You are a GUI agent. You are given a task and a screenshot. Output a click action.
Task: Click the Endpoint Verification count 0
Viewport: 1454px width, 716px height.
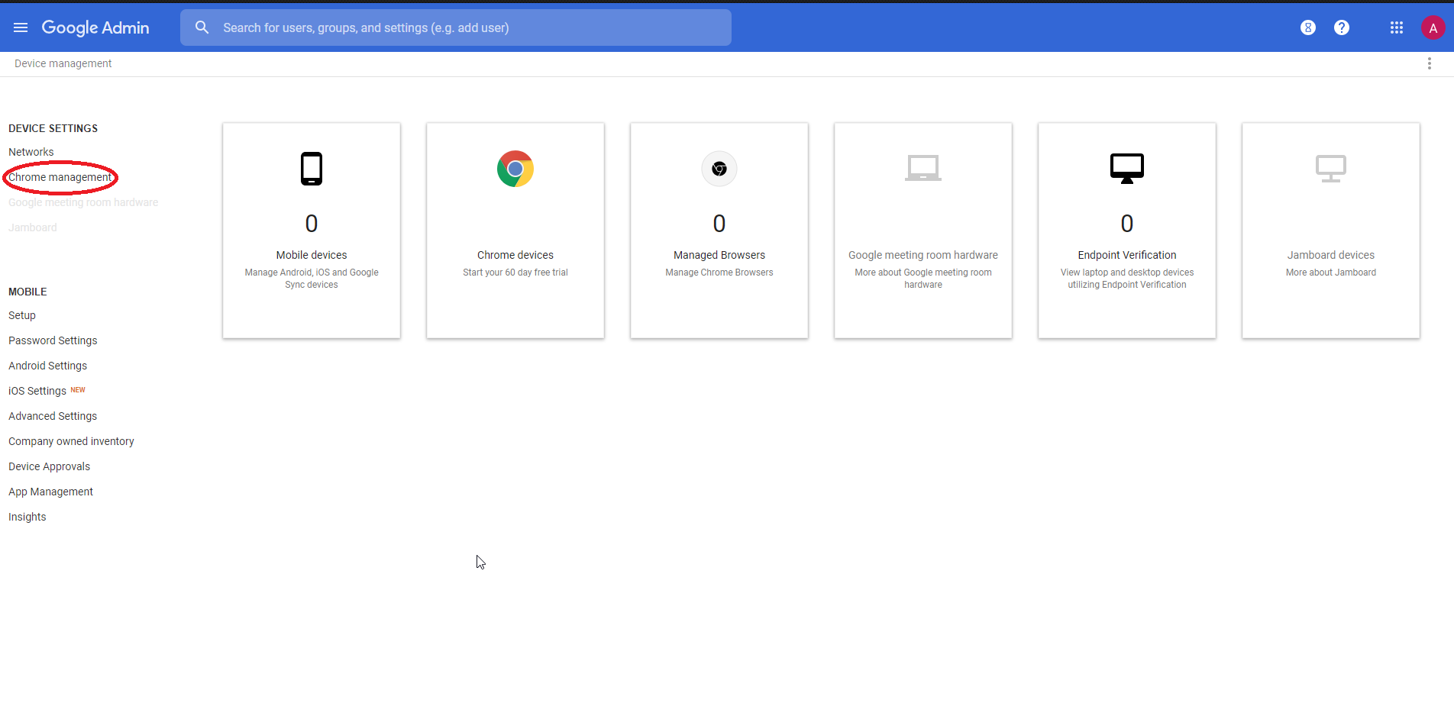click(1127, 224)
